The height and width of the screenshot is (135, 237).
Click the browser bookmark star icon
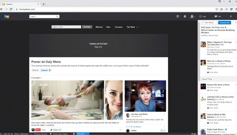pyautogui.click(x=217, y=9)
